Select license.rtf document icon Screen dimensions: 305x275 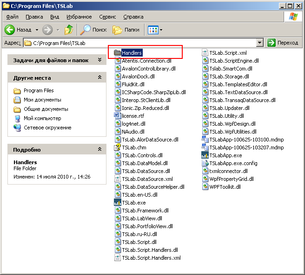[x=118, y=116]
